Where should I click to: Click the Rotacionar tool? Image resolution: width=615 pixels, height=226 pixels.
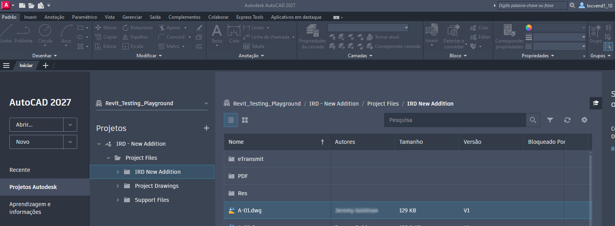[138, 28]
